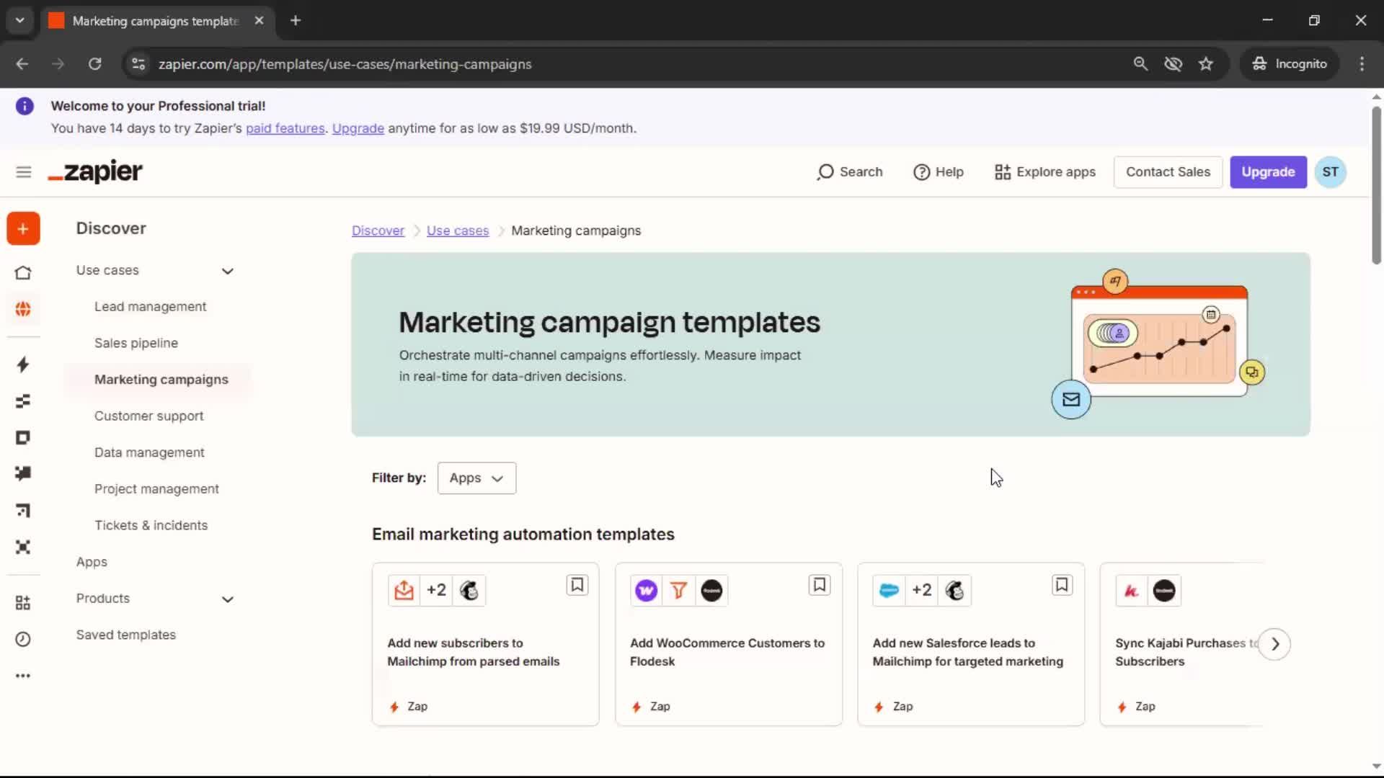1384x778 pixels.
Task: Open the tab search dropdown arrow
Action: click(x=20, y=20)
